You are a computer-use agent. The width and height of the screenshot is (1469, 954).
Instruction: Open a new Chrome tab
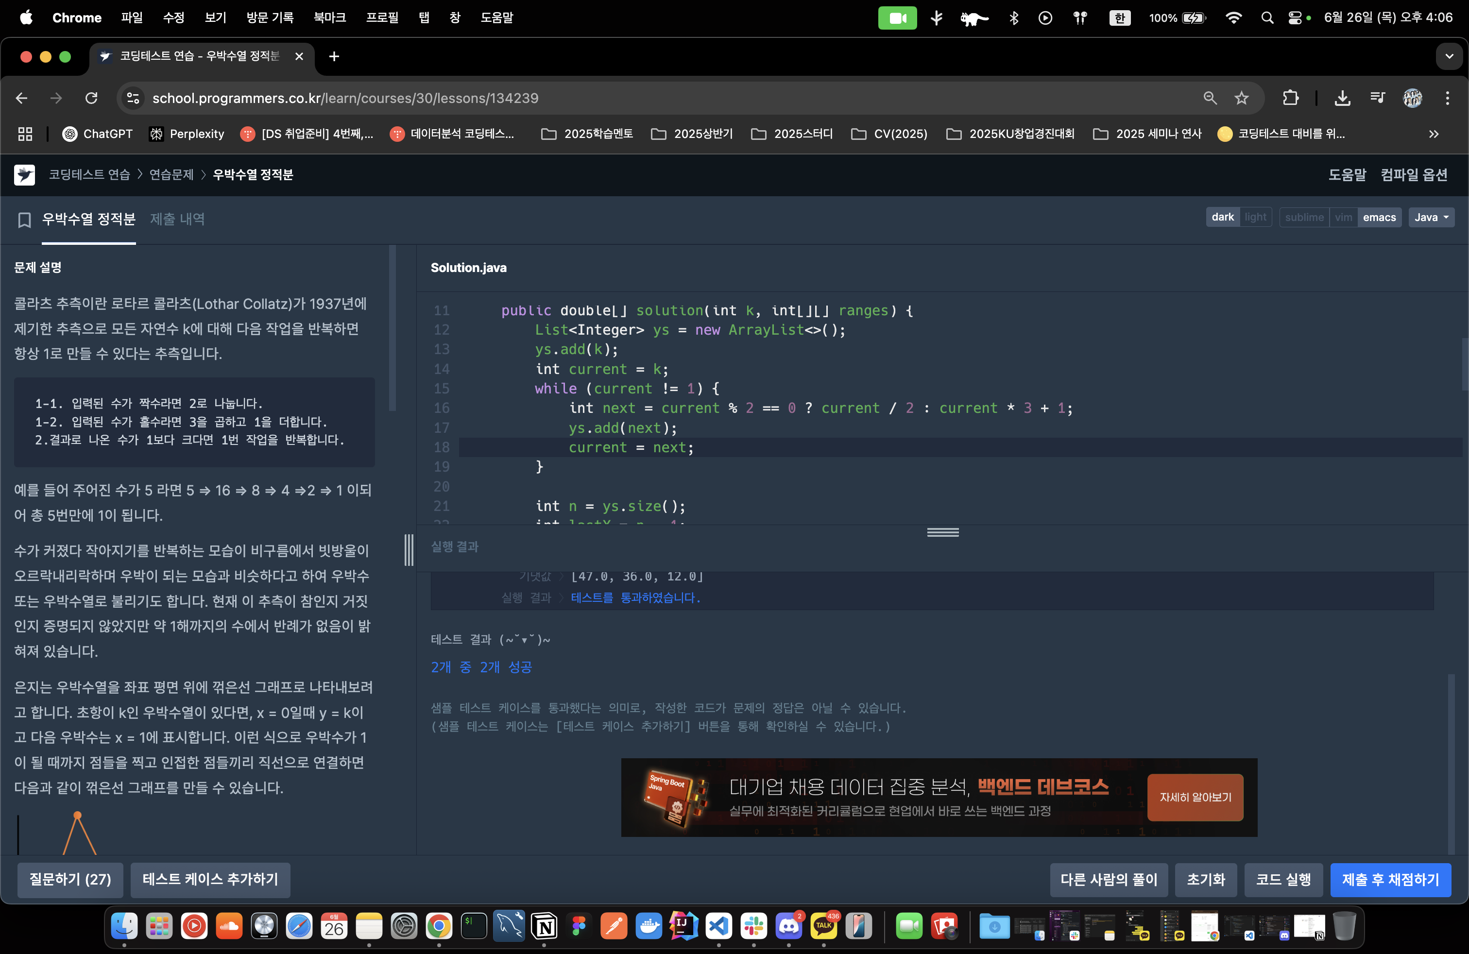click(334, 57)
